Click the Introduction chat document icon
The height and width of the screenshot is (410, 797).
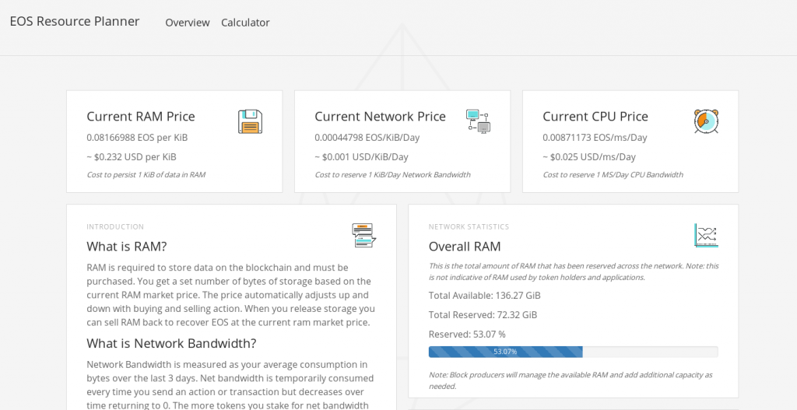(364, 236)
